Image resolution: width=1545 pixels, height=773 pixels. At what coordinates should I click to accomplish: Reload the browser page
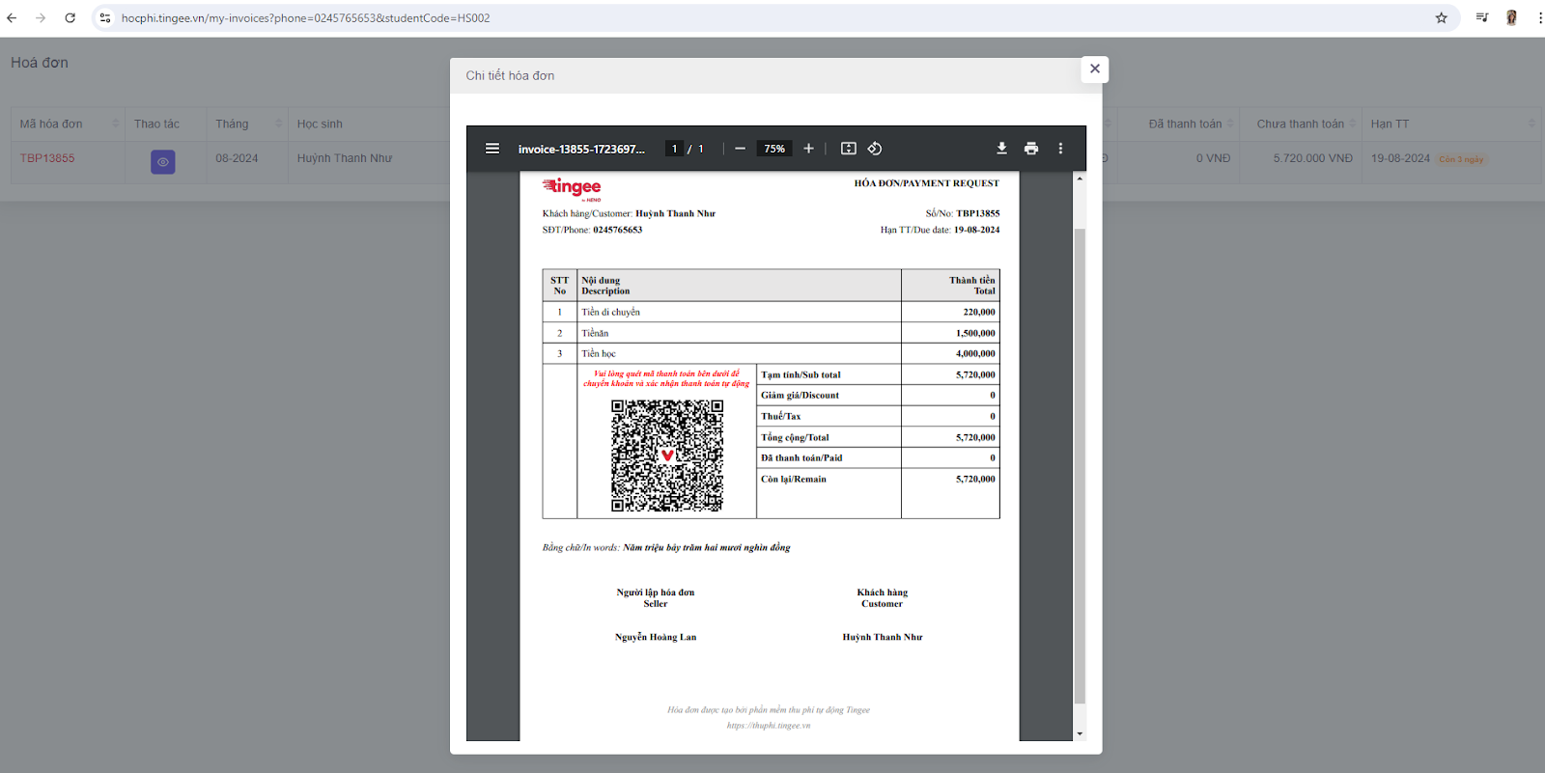pyautogui.click(x=70, y=17)
